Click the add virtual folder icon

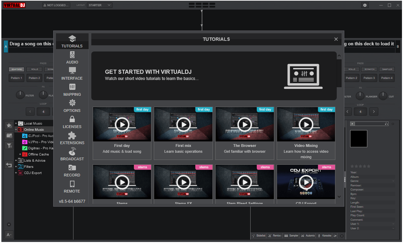[x=9, y=136]
